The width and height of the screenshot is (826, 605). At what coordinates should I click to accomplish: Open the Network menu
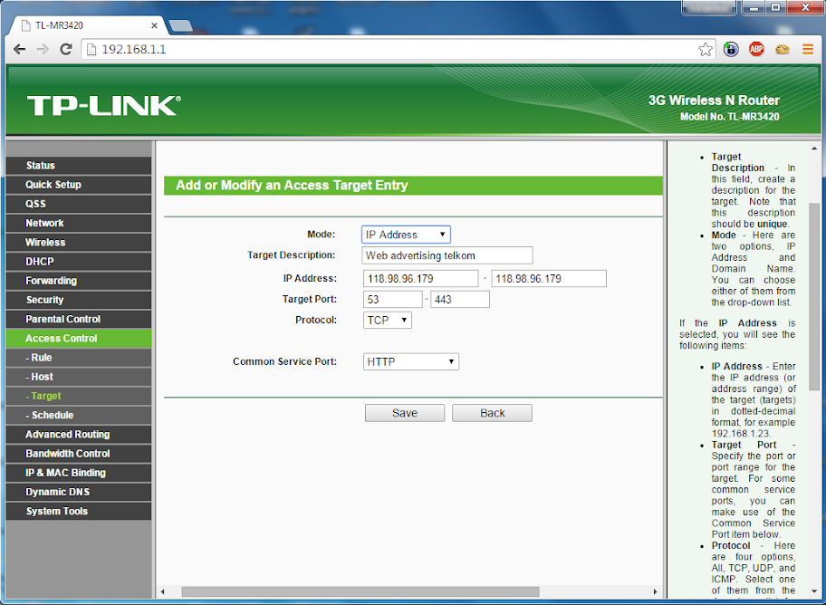click(79, 223)
